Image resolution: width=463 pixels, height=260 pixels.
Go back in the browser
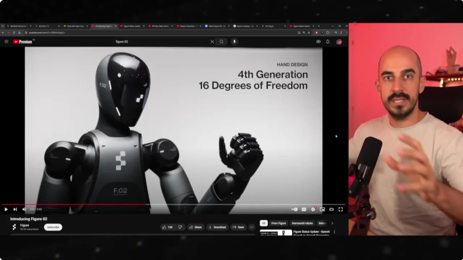pos(3,32)
